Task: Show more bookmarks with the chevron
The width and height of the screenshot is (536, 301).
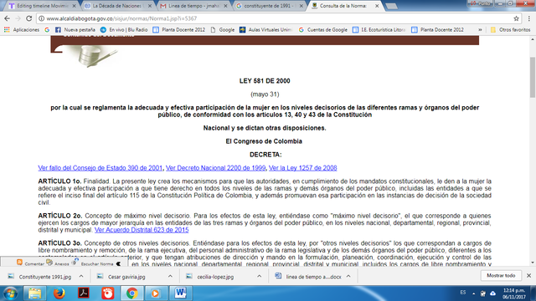Action: [480, 30]
